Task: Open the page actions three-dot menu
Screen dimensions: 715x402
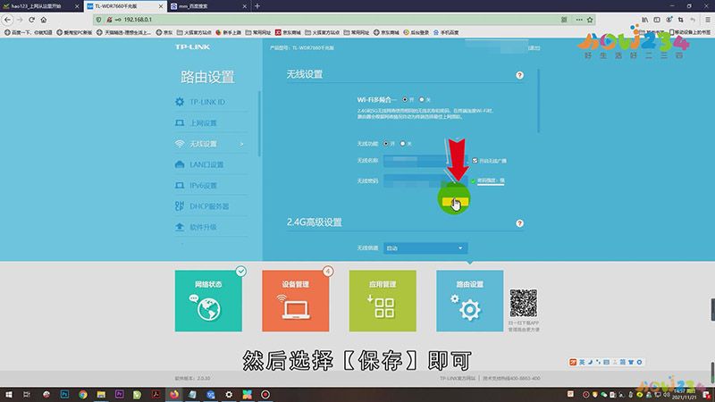Action: pyautogui.click(x=578, y=20)
